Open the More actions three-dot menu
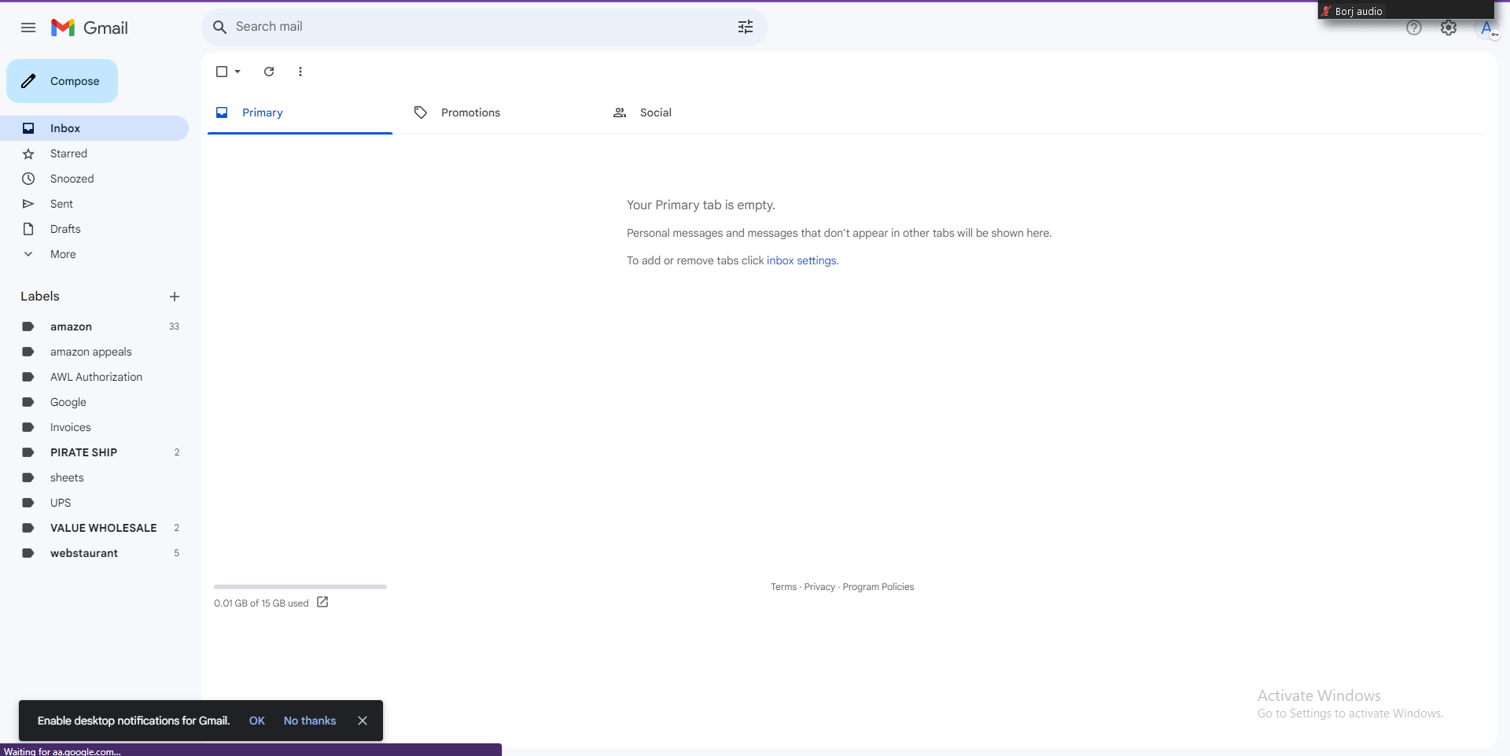Screen dimensions: 1510x756 coord(300,72)
